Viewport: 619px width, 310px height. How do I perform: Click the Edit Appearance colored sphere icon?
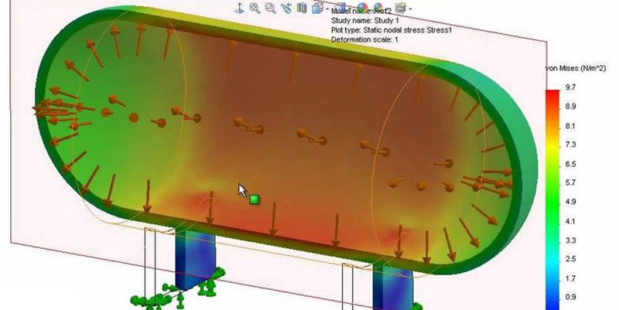362,8
